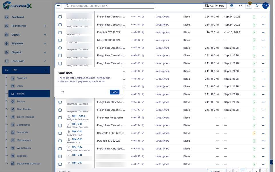The width and height of the screenshot is (275, 172).
Task: Open row actions for VIN ending 7321
Action: [x=263, y=25]
